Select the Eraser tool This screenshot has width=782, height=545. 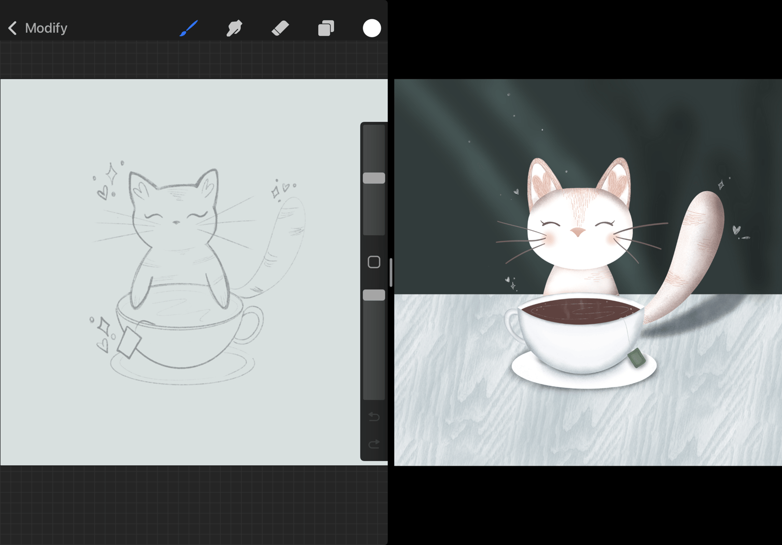click(280, 28)
